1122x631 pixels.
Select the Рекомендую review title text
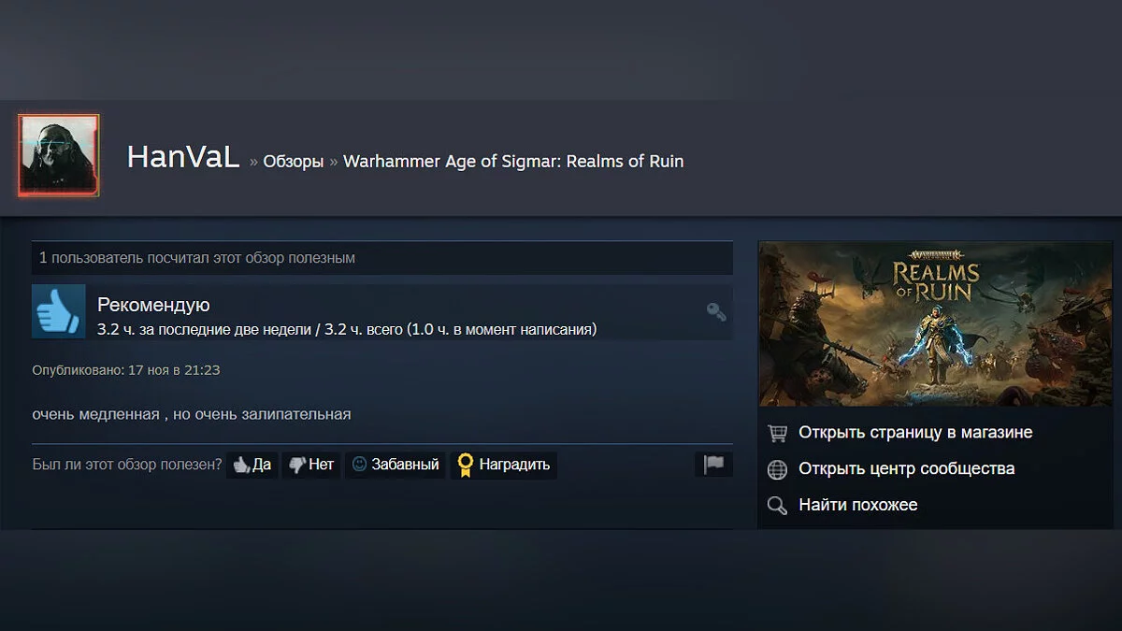153,305
